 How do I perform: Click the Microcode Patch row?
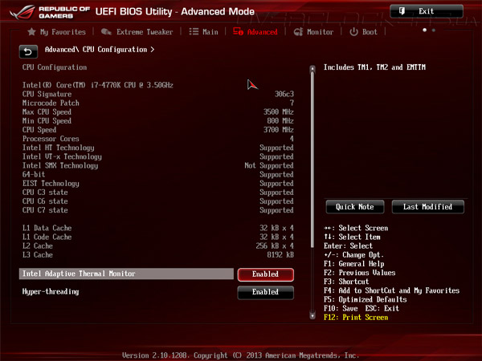[157, 103]
